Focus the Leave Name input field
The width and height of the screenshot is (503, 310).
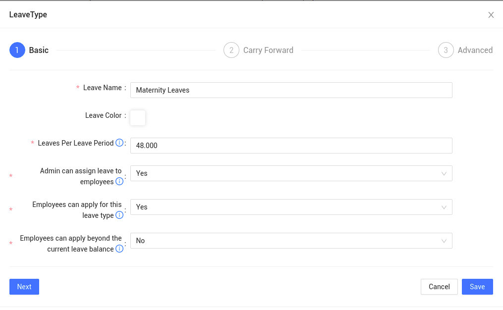tap(291, 90)
